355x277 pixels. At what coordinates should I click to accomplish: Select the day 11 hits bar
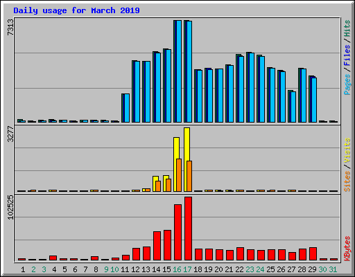(x=125, y=108)
